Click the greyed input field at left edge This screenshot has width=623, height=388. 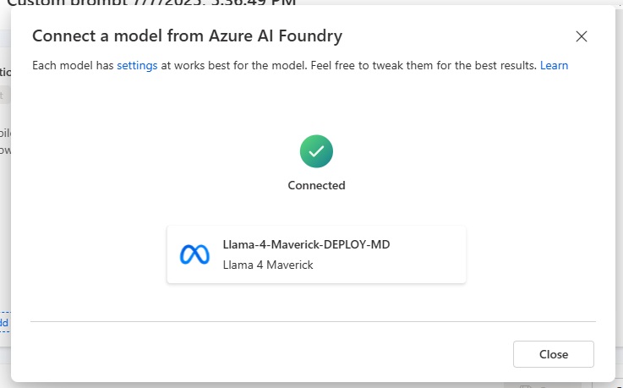[x=5, y=96]
